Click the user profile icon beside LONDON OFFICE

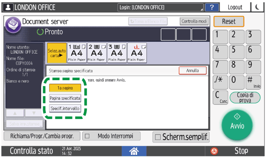8,7
